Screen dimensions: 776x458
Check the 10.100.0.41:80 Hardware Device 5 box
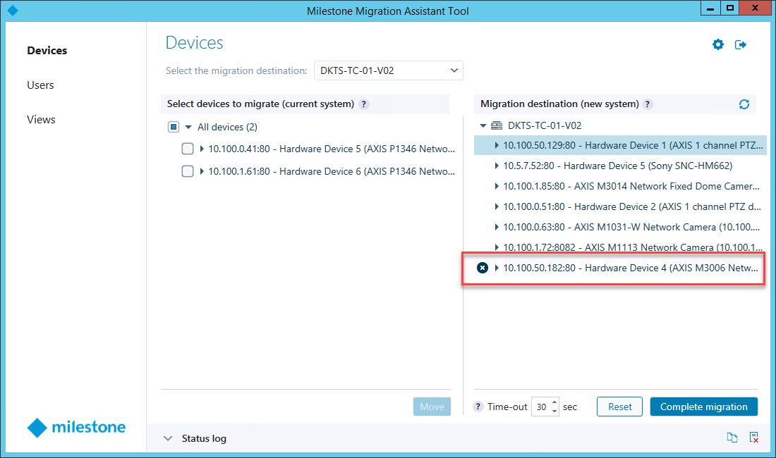(x=188, y=149)
